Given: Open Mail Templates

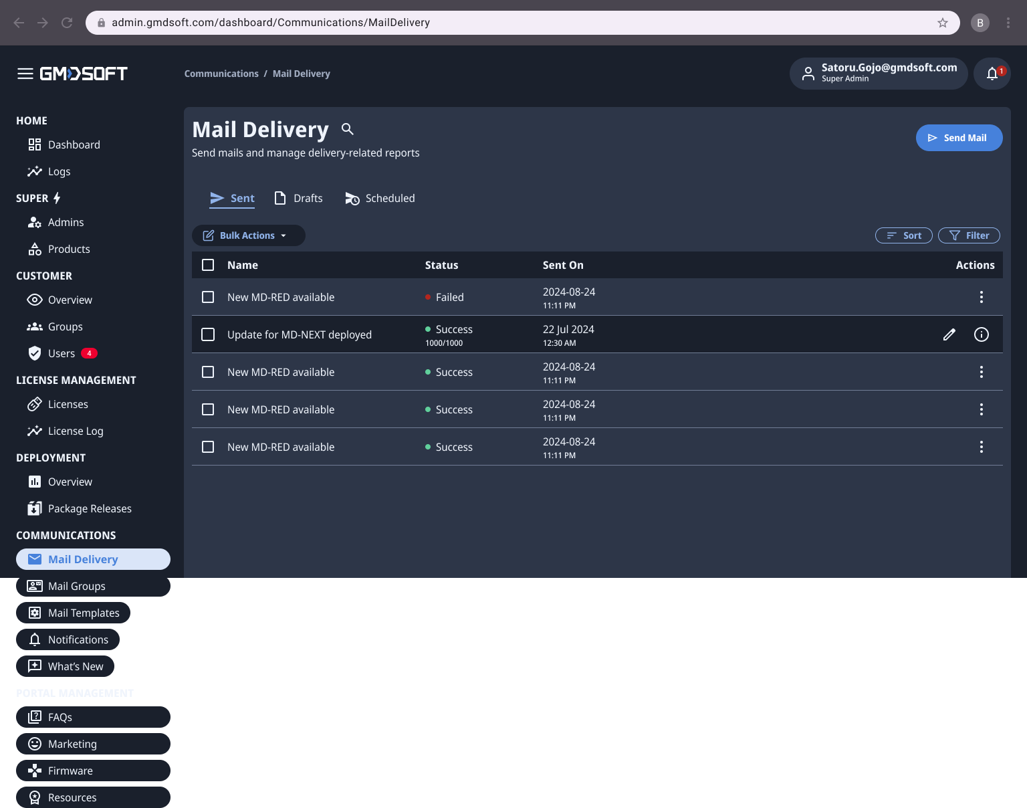Looking at the screenshot, I should [73, 613].
